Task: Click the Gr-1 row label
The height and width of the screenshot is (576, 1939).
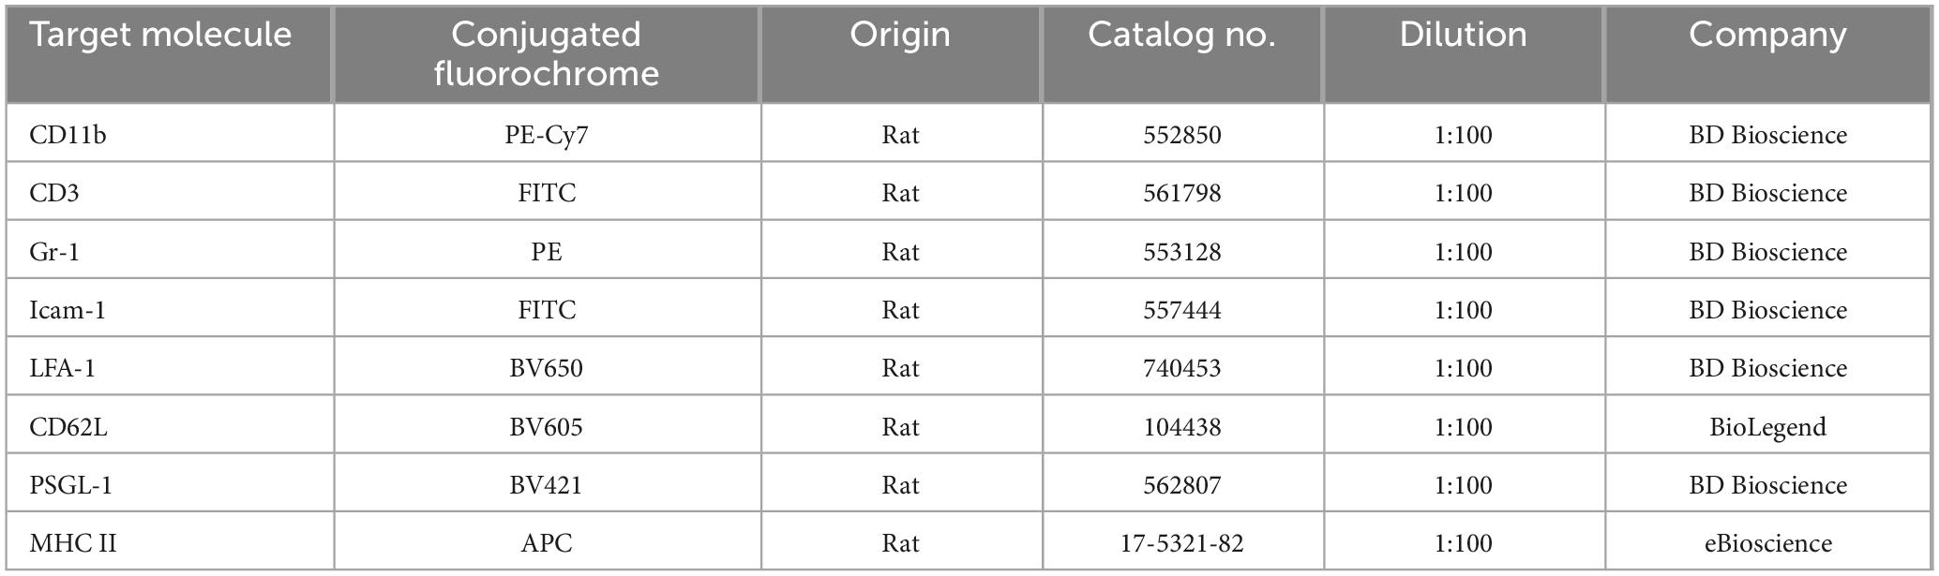Action: point(54,252)
